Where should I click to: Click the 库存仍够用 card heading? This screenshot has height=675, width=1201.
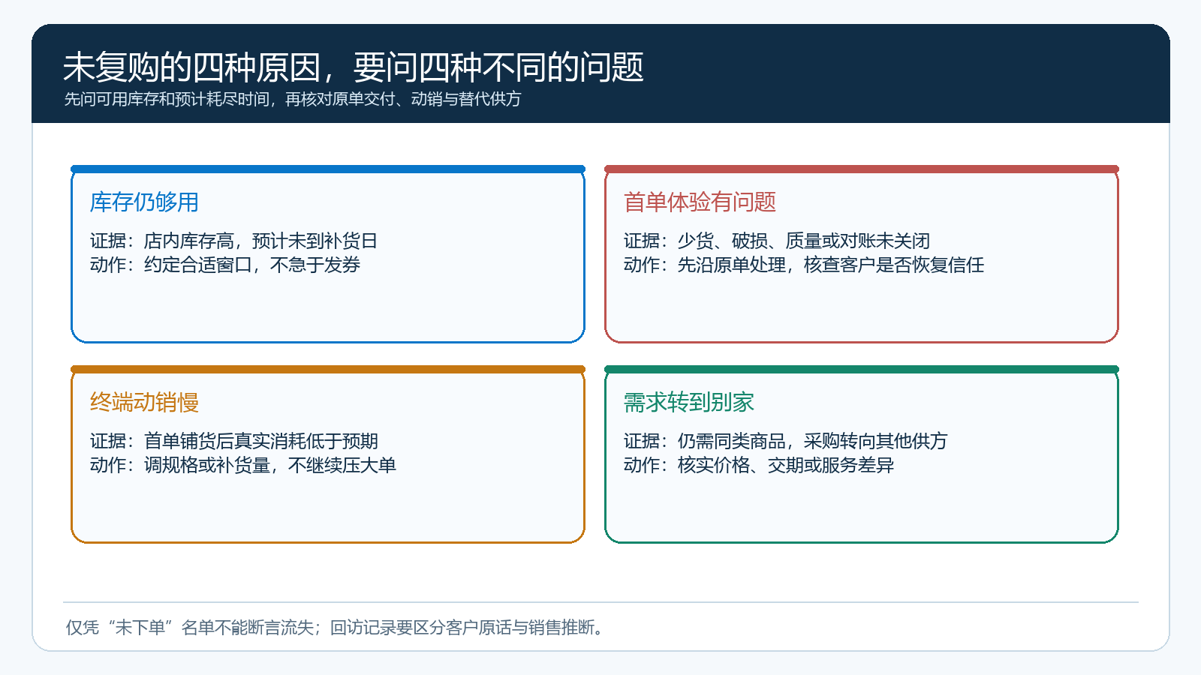[x=144, y=202]
